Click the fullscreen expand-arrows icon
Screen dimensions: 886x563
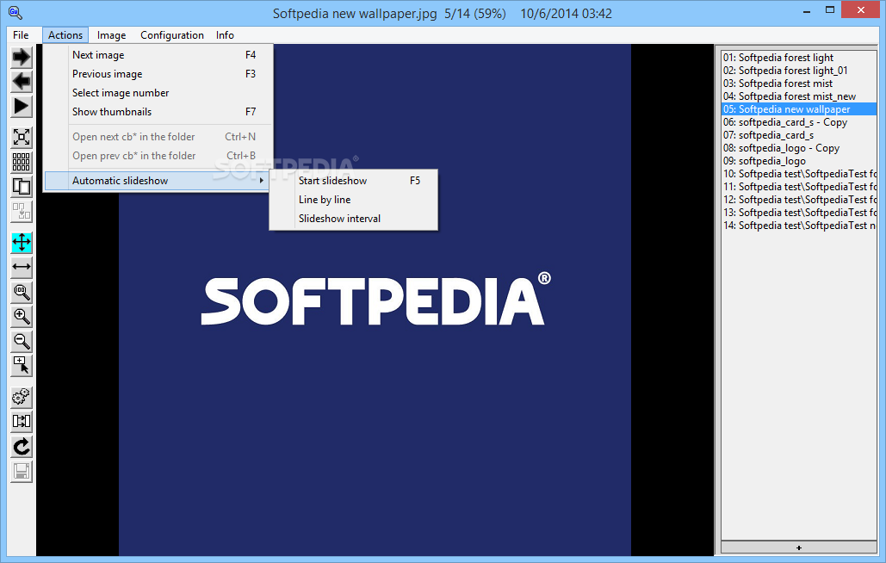[22, 137]
